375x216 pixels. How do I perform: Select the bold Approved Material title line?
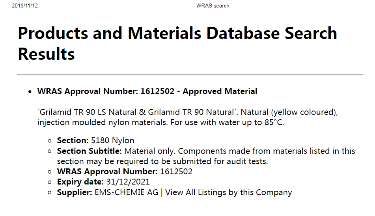(147, 91)
